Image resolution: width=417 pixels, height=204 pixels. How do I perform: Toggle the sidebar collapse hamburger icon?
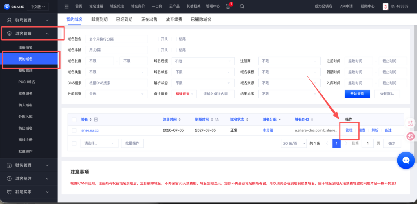67,7
